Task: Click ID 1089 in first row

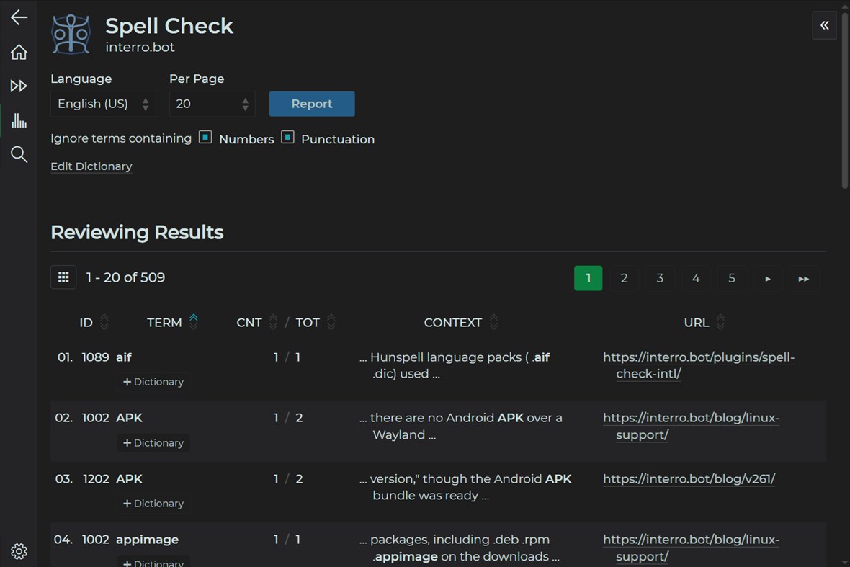Action: click(95, 357)
